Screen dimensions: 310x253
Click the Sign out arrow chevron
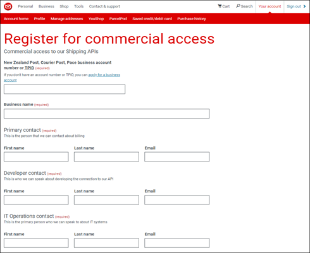click(x=304, y=6)
